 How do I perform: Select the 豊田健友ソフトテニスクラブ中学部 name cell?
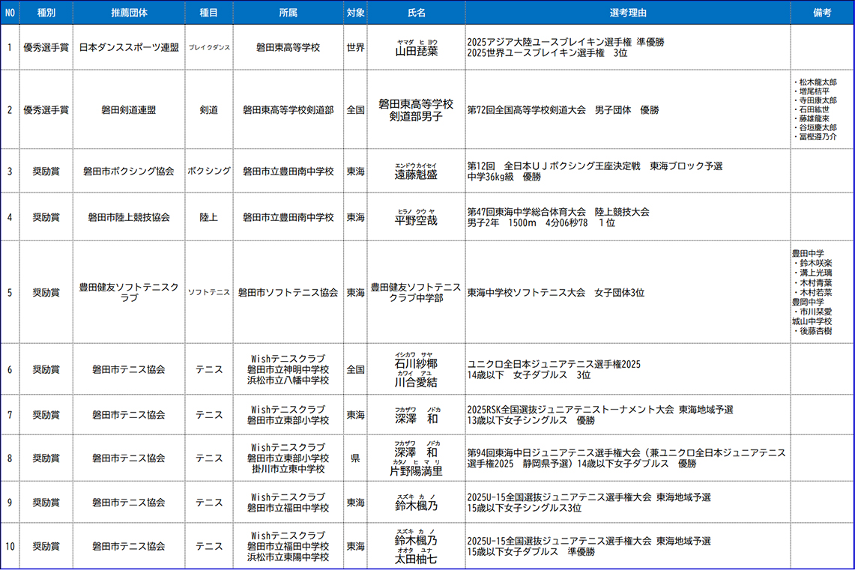point(416,292)
